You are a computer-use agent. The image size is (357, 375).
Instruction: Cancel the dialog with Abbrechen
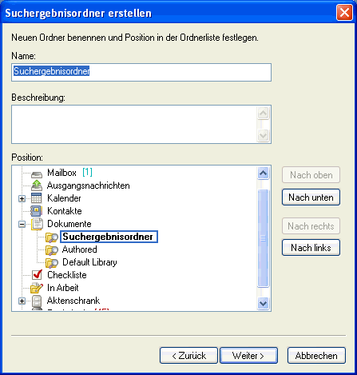[316, 356]
